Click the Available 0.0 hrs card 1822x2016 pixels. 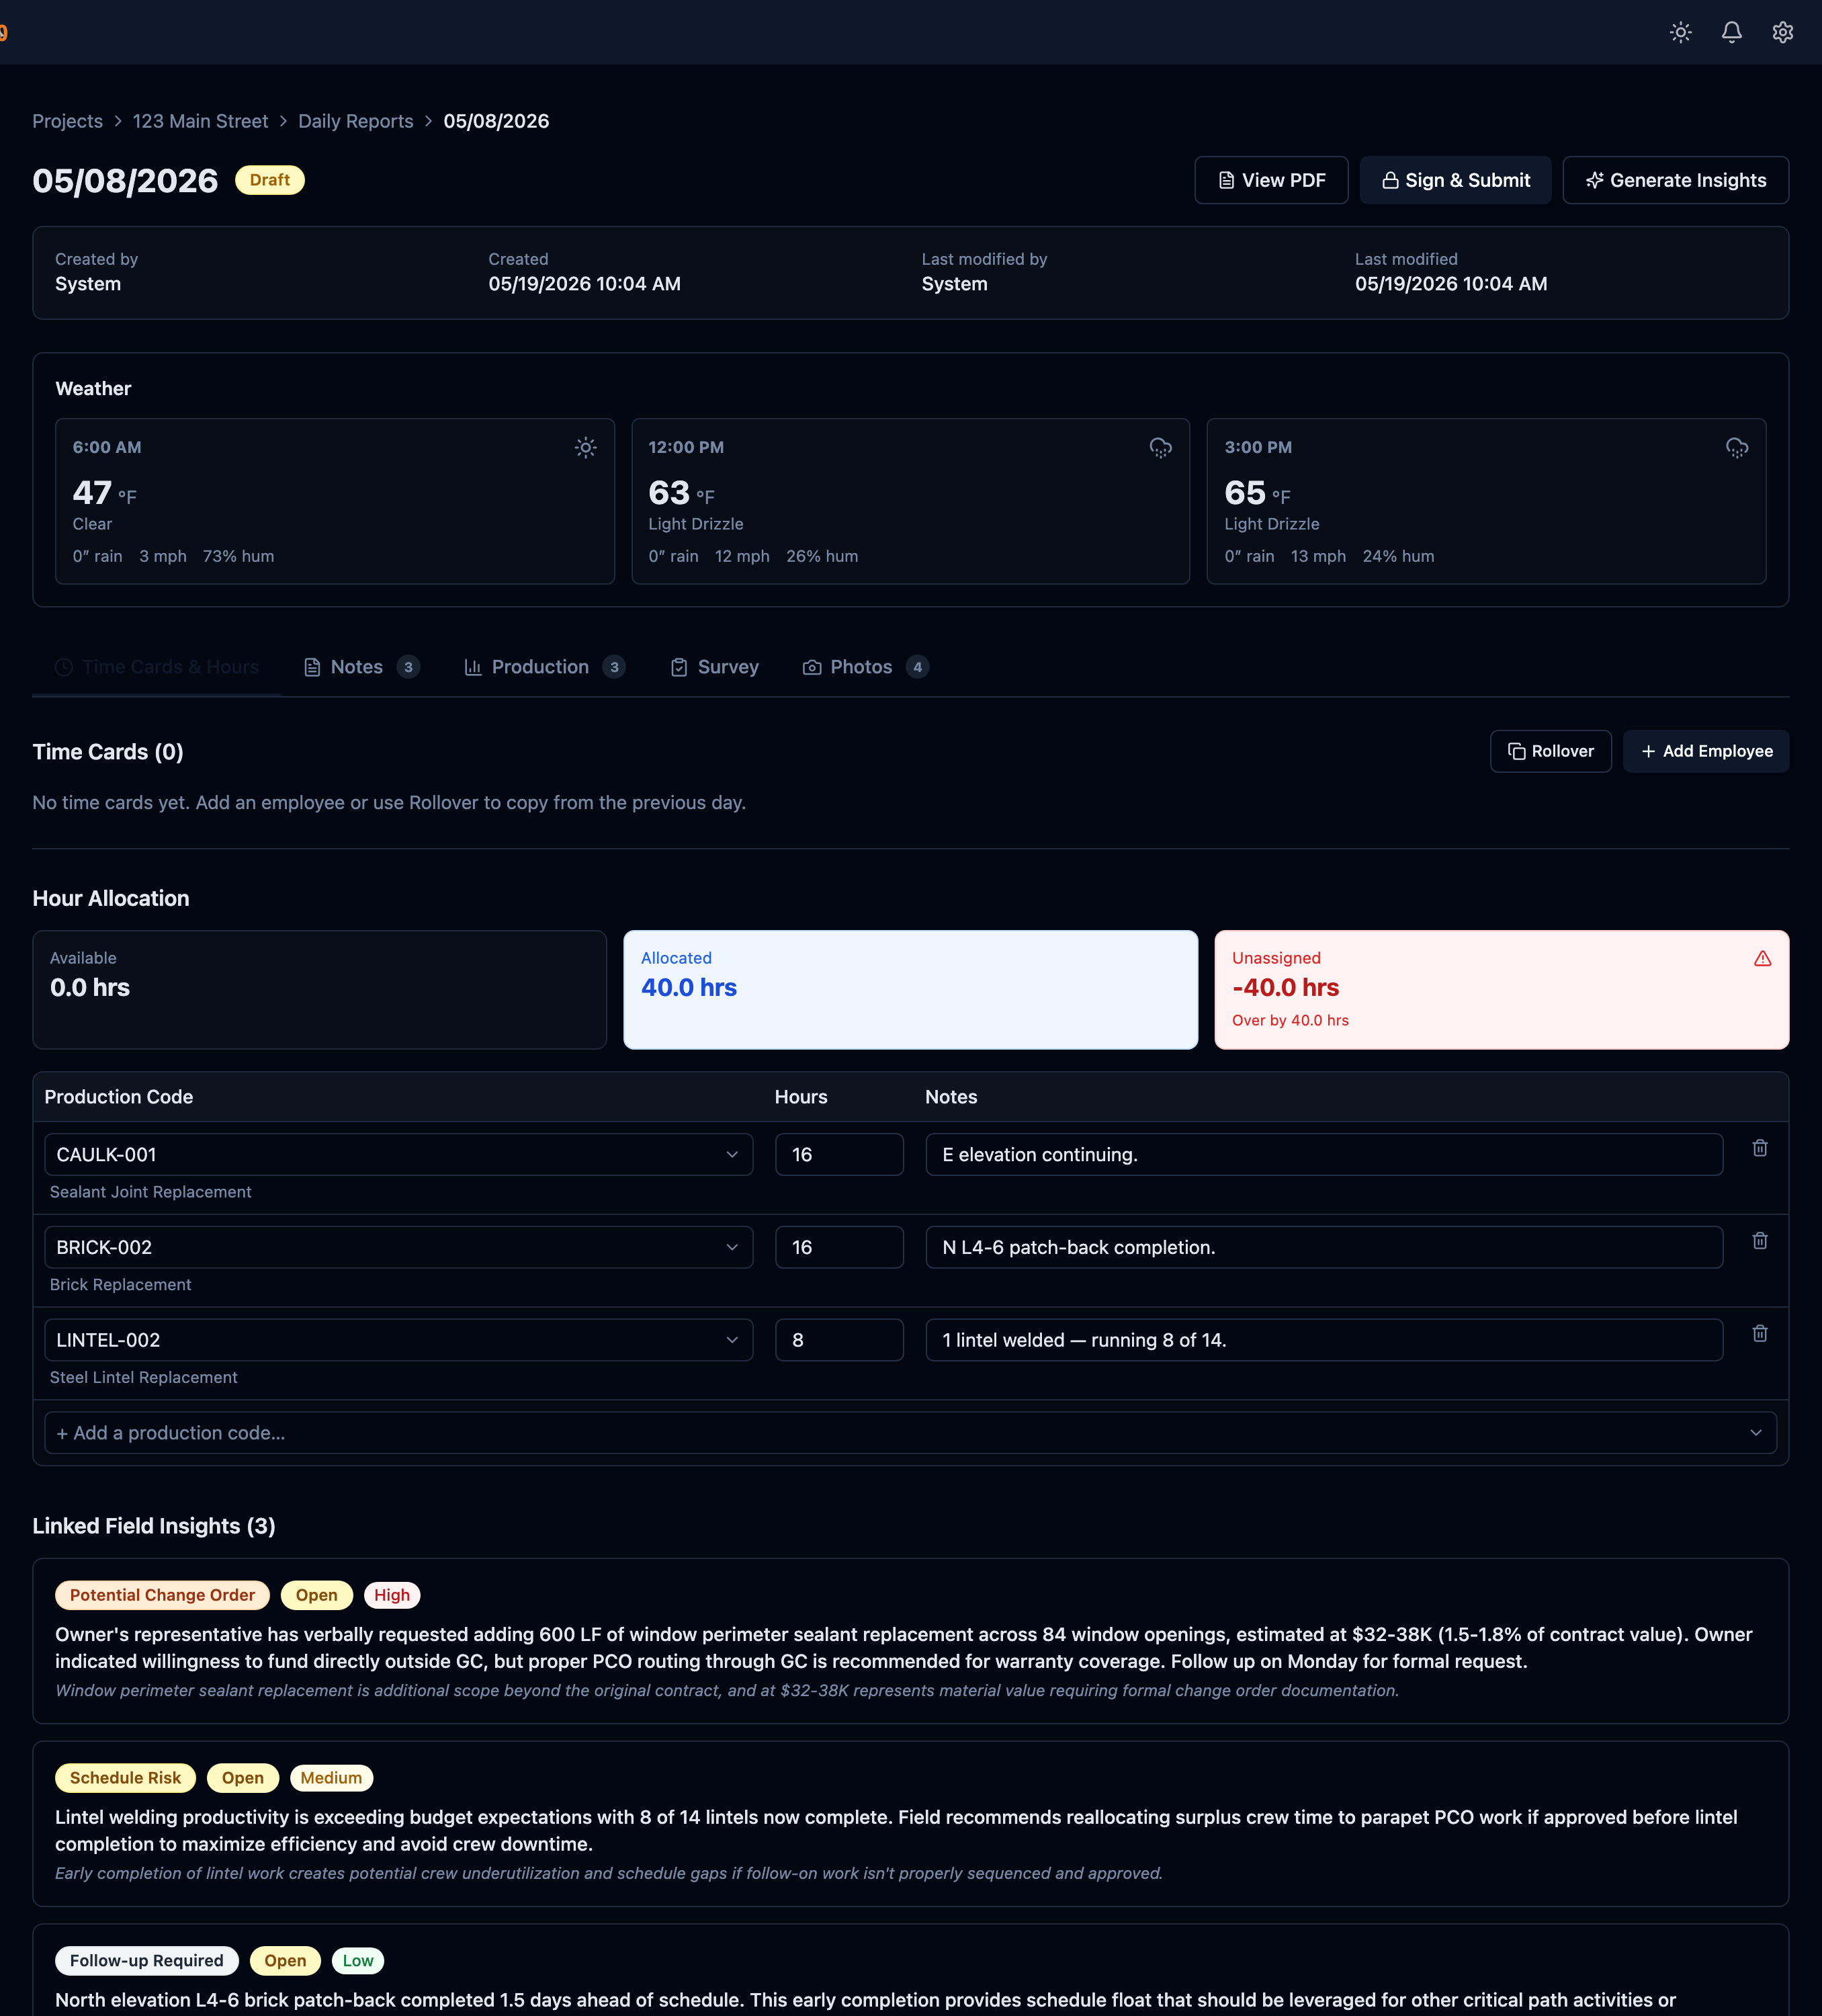point(319,990)
